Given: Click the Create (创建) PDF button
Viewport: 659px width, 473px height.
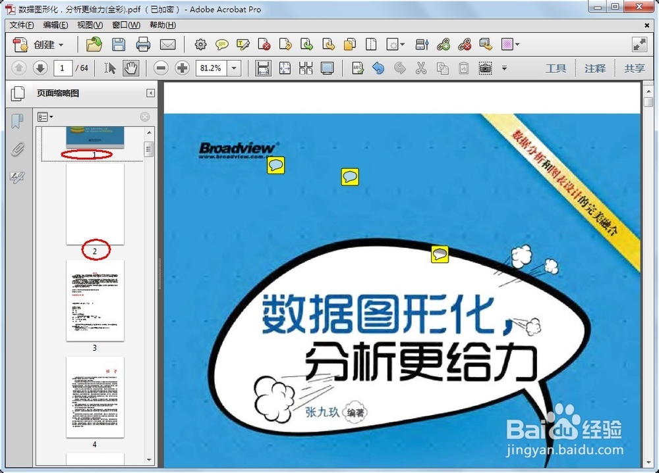Looking at the screenshot, I should point(38,45).
